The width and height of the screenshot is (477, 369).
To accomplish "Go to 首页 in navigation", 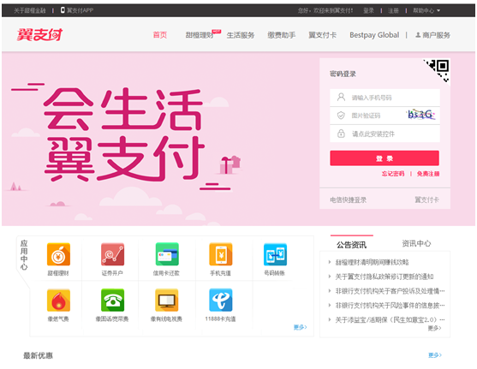I will point(159,35).
